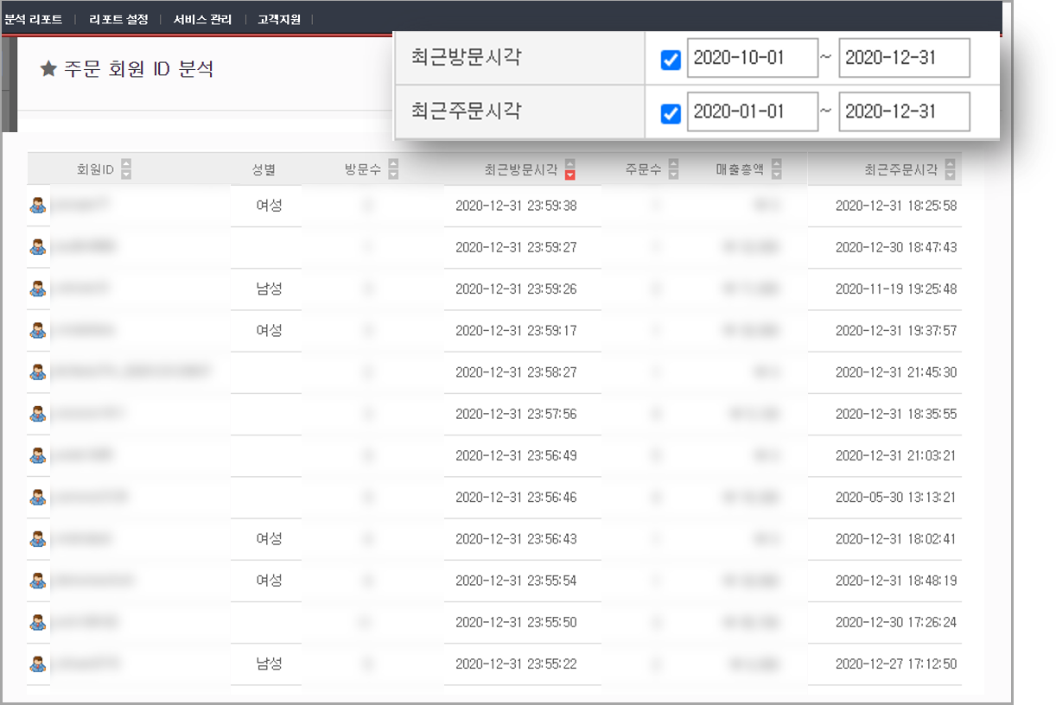Click member icon in row visited 23:55:50
Viewport: 1056px width, 705px height.
click(x=38, y=622)
